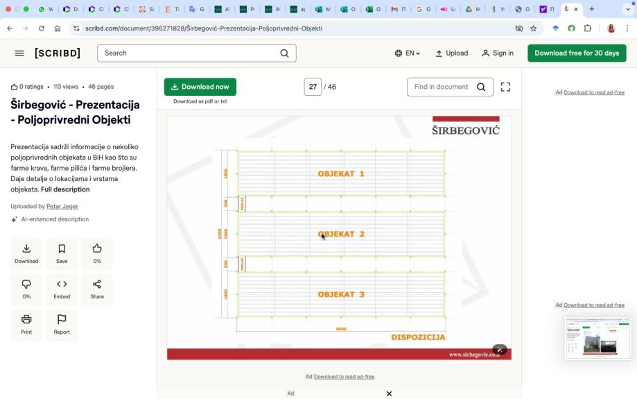
Task: Switch to the Google Drive browser tab
Action: click(473, 9)
